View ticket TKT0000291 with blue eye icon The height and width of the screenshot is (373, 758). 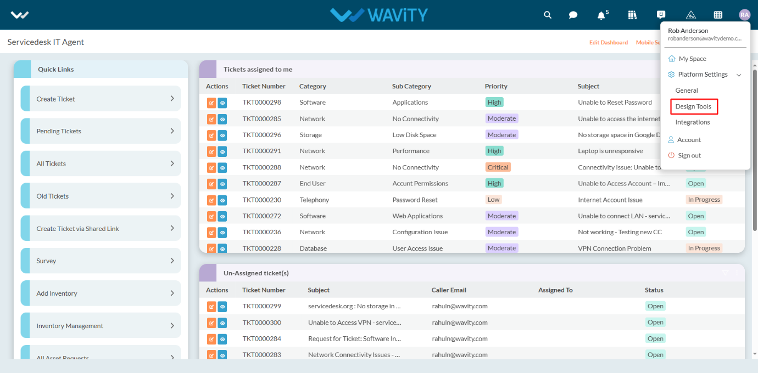(x=222, y=151)
